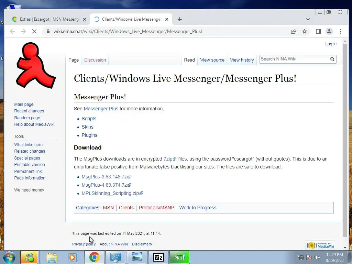
Task: Open What links here tool
Action: click(28, 145)
